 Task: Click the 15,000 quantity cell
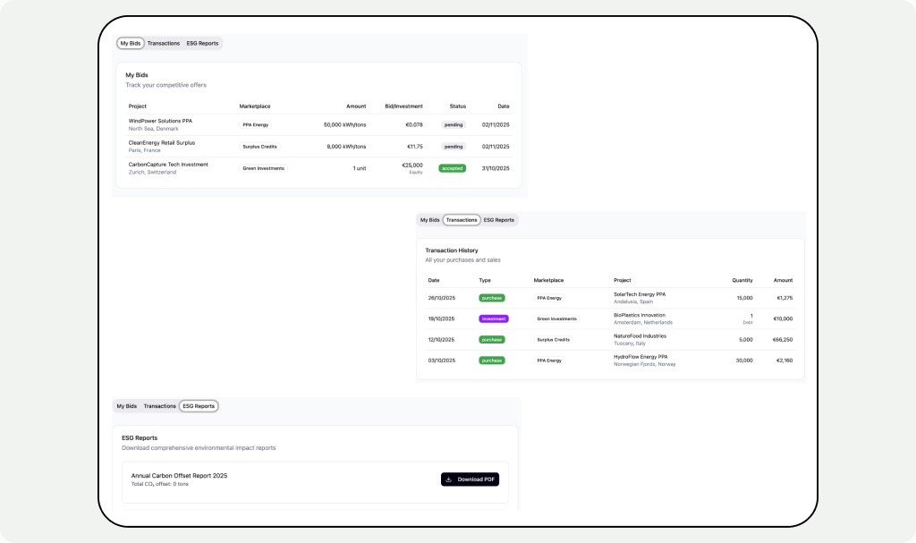coord(744,298)
